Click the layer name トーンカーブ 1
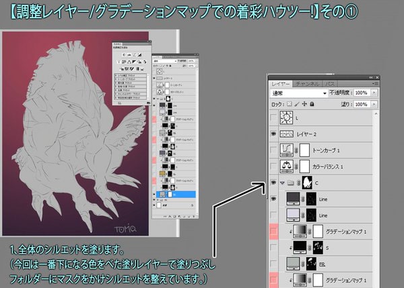 click(x=326, y=150)
